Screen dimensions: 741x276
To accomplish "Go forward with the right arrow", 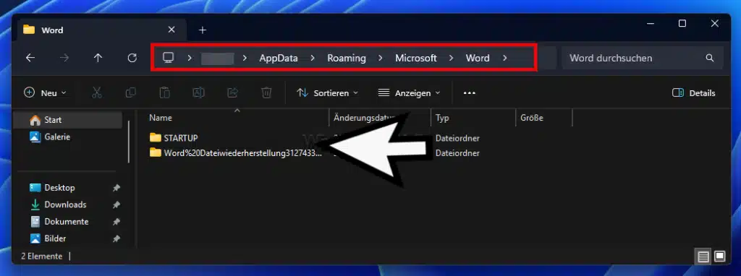I will pyautogui.click(x=64, y=58).
